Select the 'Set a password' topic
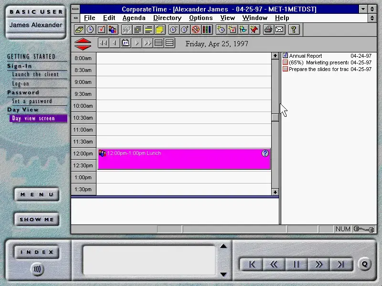The width and height of the screenshot is (382, 286). (32, 101)
